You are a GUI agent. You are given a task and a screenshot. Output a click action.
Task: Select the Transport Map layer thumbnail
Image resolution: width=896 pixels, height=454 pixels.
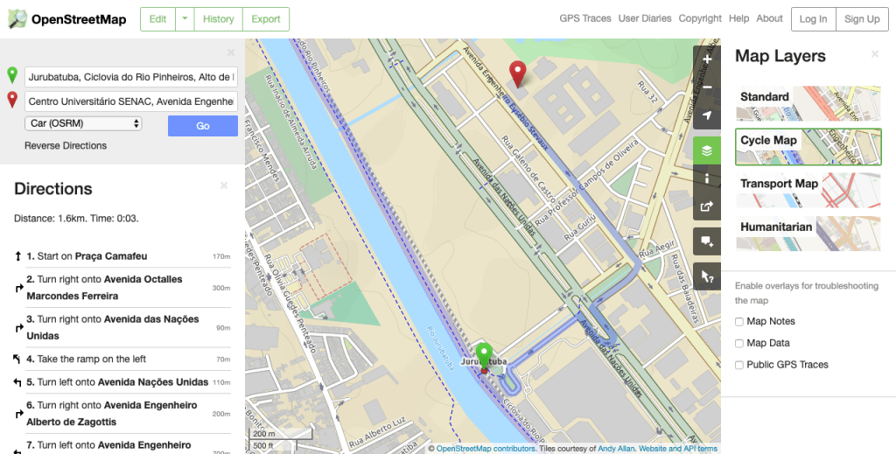[808, 190]
